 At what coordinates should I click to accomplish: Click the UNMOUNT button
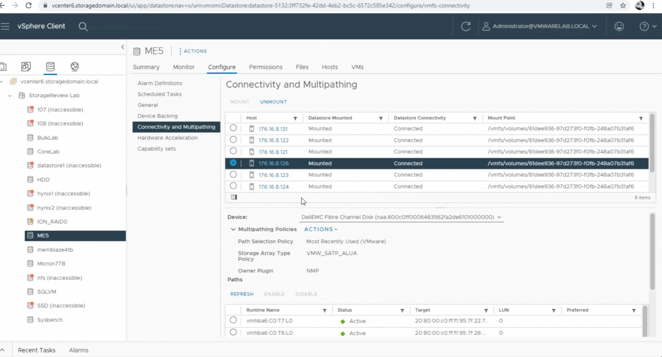click(x=273, y=102)
